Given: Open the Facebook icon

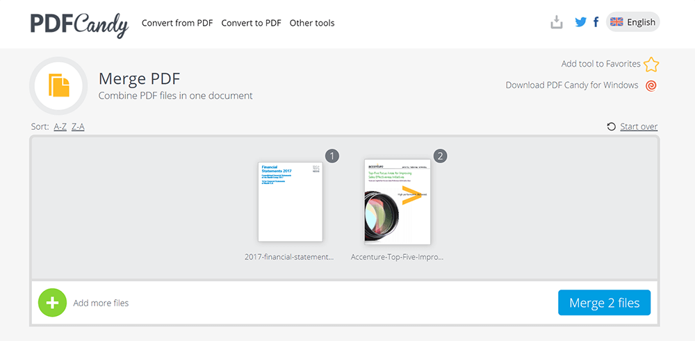Looking at the screenshot, I should tap(596, 22).
